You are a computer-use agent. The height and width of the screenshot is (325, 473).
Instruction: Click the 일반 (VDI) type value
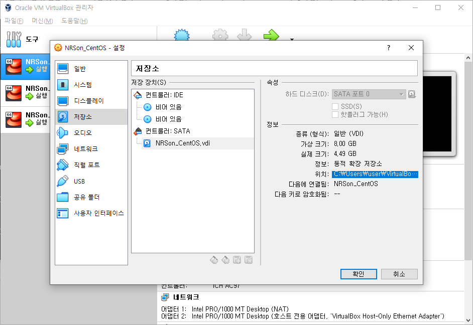(348, 134)
